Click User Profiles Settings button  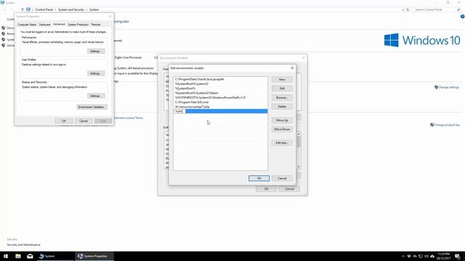point(96,73)
